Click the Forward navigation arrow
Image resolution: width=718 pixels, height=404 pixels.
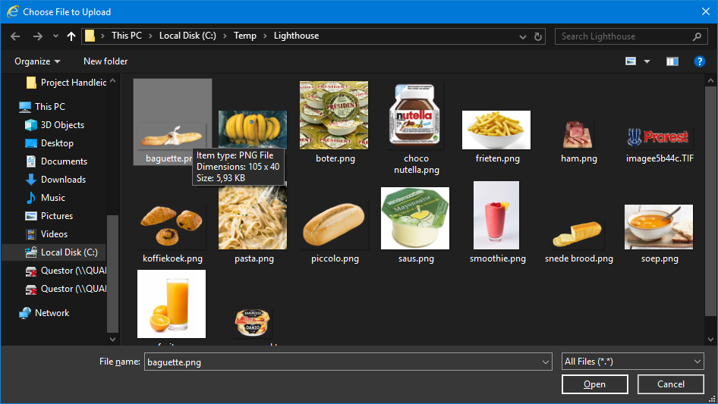point(37,36)
